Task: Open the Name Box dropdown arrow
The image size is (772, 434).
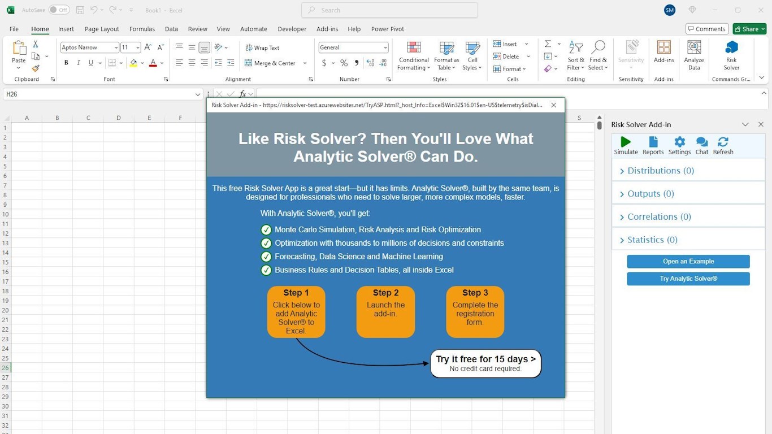Action: (x=198, y=94)
